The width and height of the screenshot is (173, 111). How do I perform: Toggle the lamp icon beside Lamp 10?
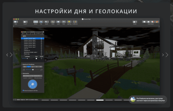[x=41, y=49]
